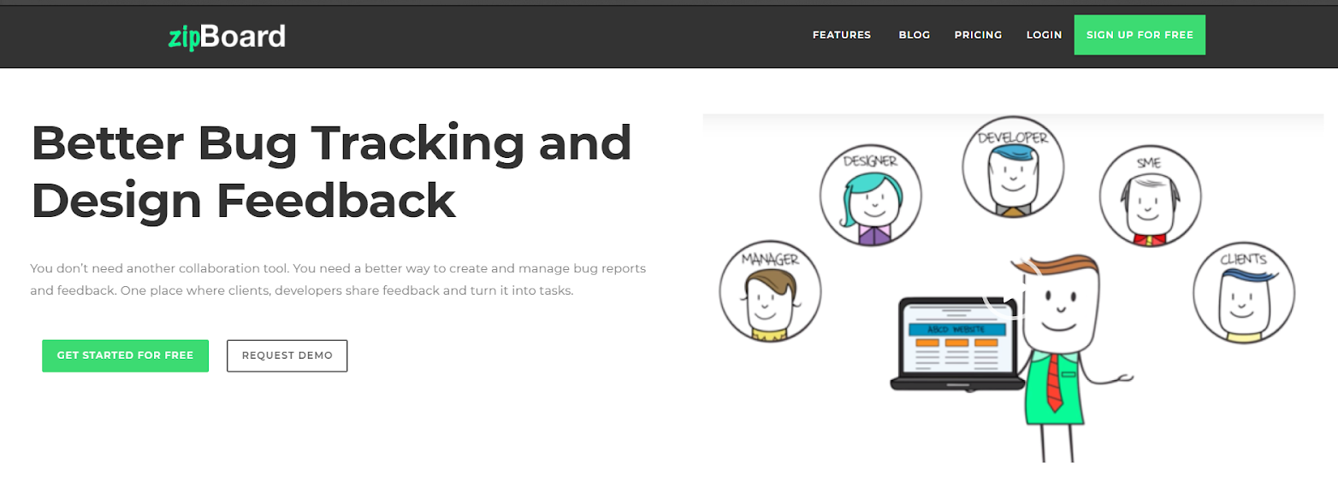The image size is (1338, 492).
Task: Click the blue 'ABCD Website' banner on the laptop
Action: (957, 329)
